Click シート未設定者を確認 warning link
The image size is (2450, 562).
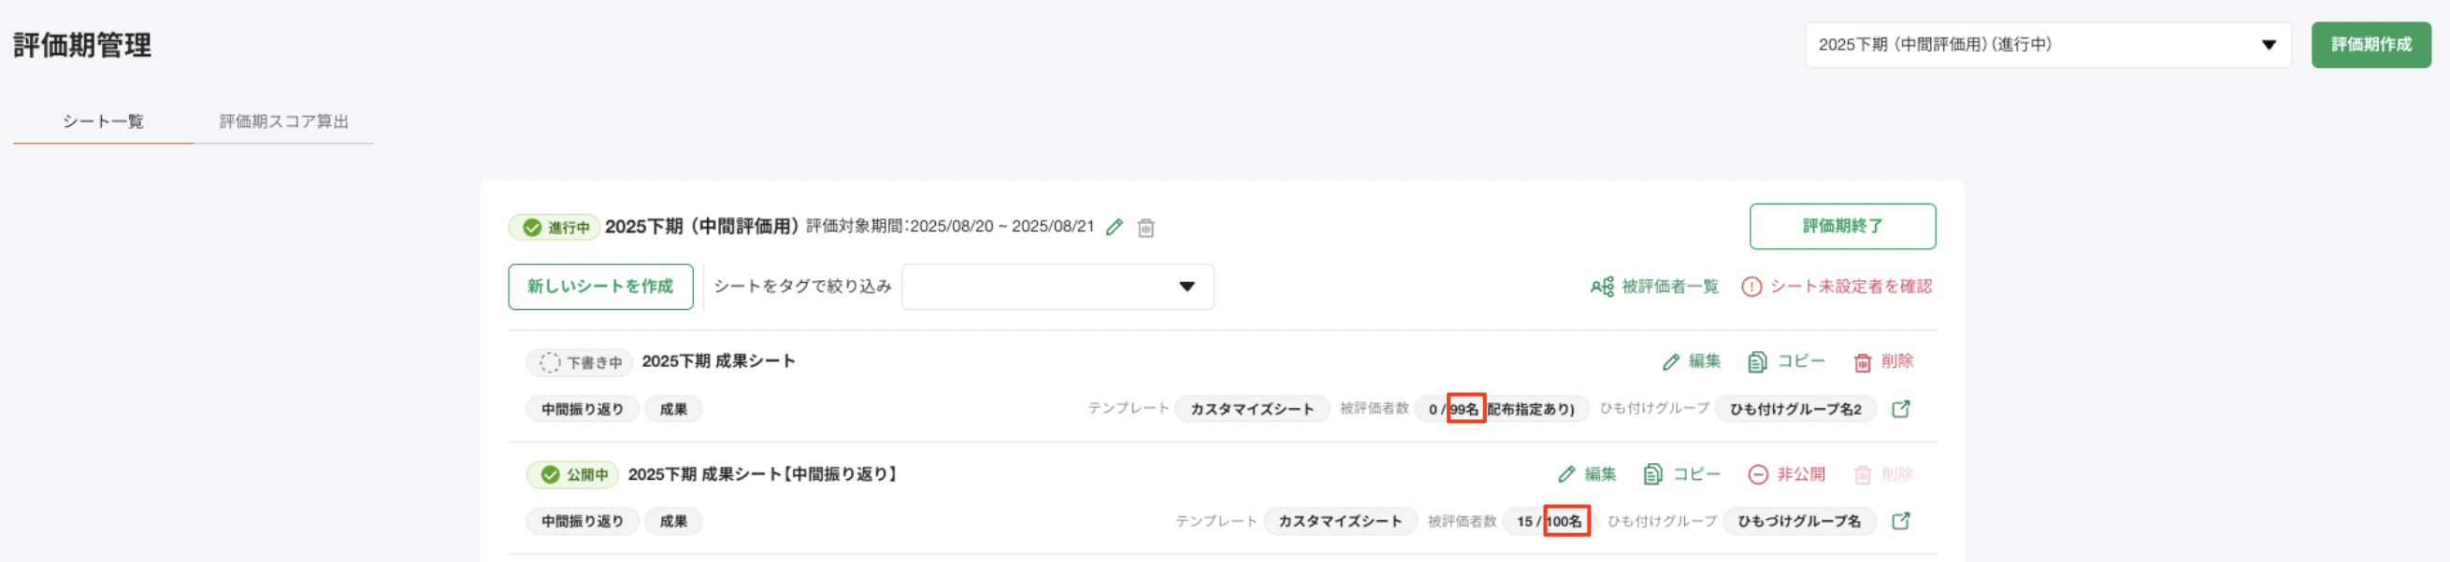pyautogui.click(x=1837, y=287)
